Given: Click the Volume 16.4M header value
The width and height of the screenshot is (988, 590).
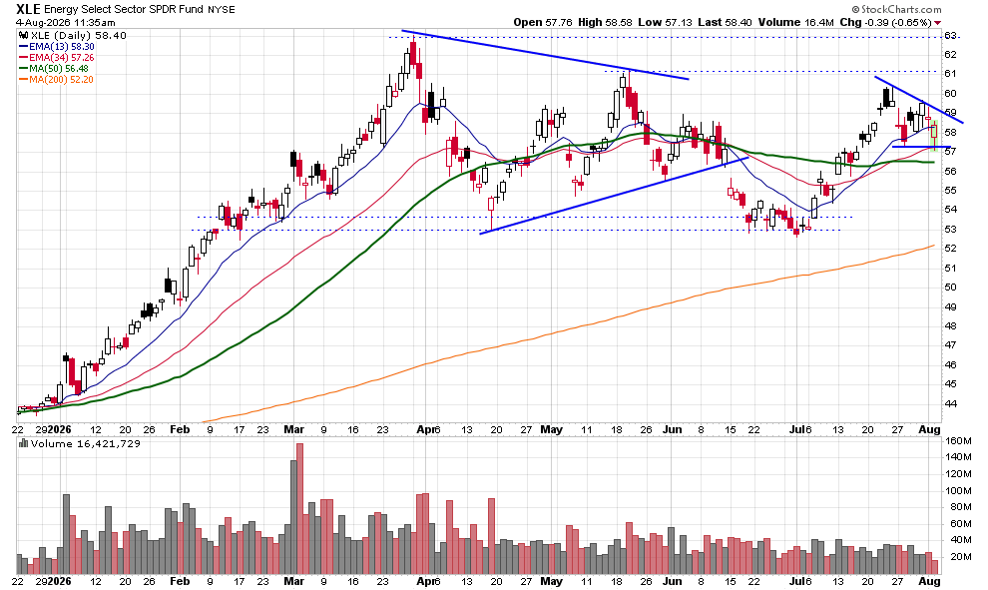Looking at the screenshot, I should (795, 22).
